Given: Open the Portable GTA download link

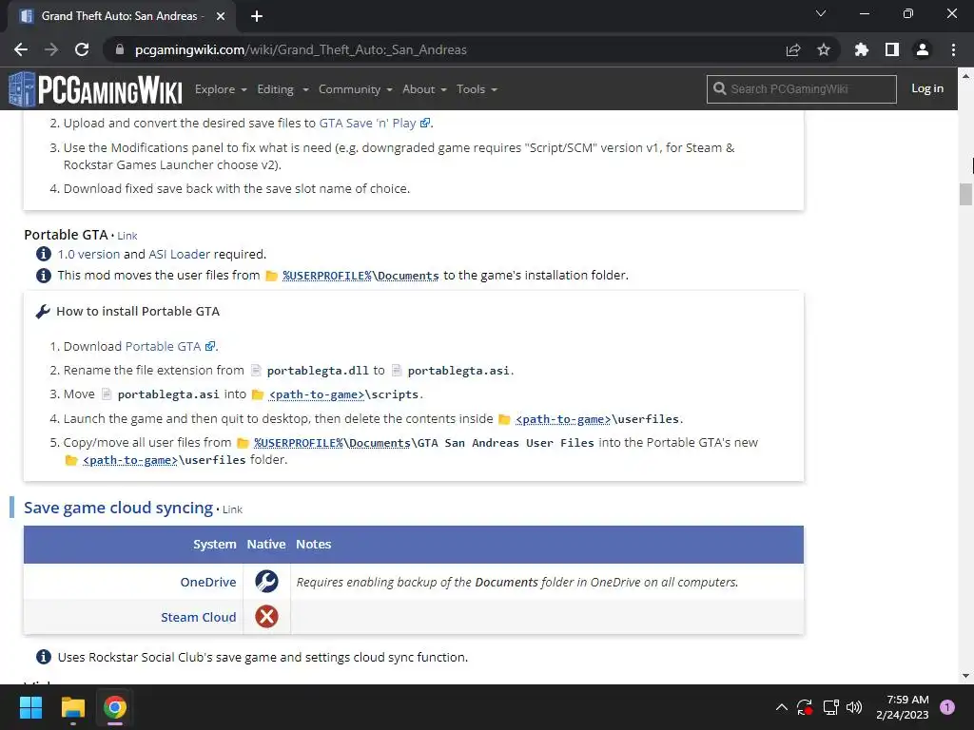Looking at the screenshot, I should [164, 346].
